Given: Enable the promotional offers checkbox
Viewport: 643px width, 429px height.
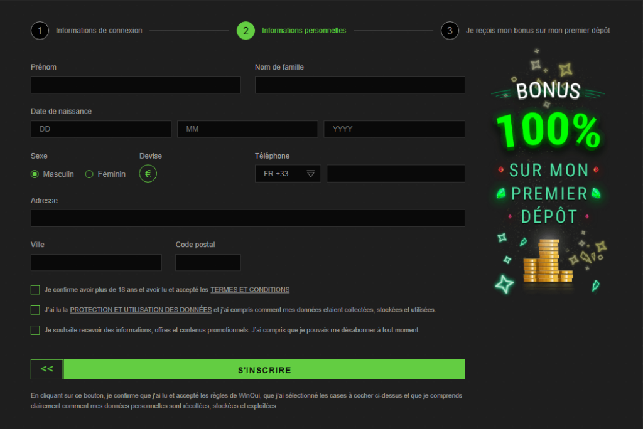Looking at the screenshot, I should tap(35, 330).
